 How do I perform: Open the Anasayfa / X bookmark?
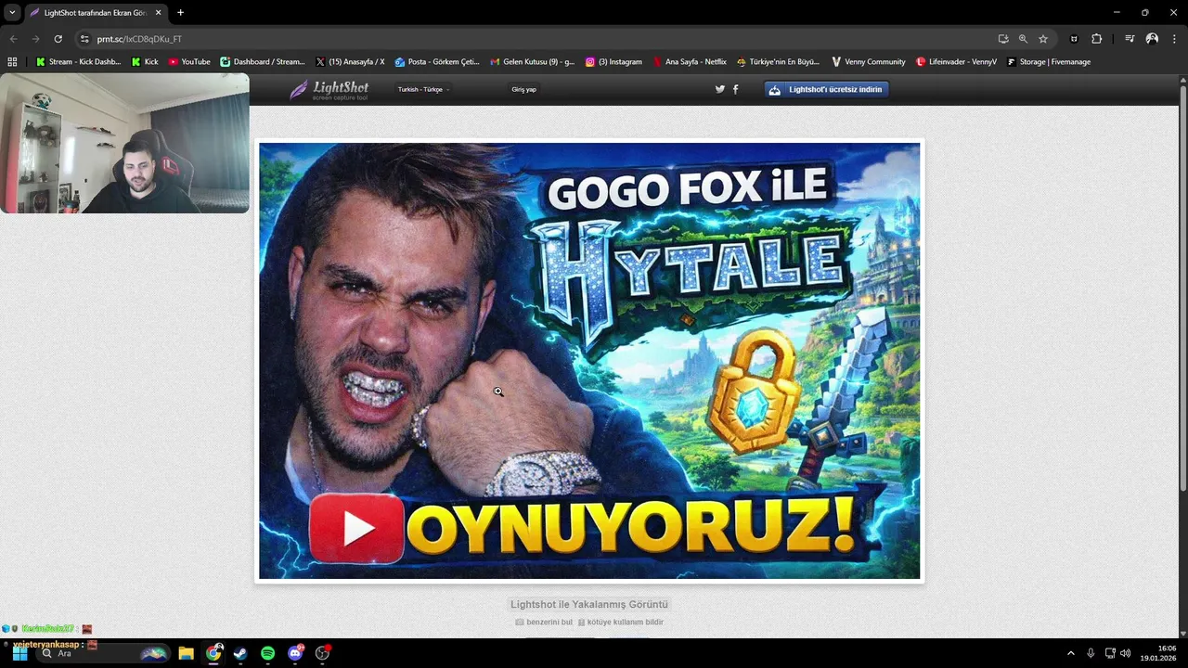pos(350,62)
